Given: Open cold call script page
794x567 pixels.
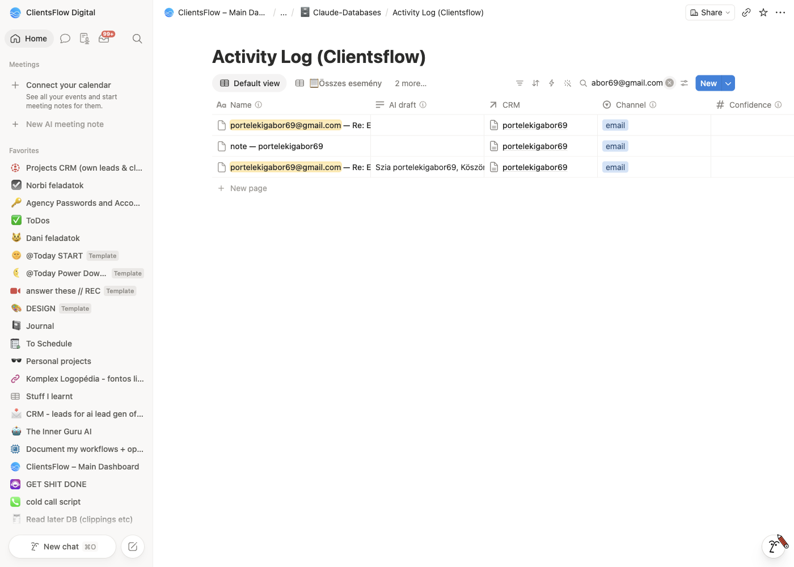Looking at the screenshot, I should [x=77, y=502].
